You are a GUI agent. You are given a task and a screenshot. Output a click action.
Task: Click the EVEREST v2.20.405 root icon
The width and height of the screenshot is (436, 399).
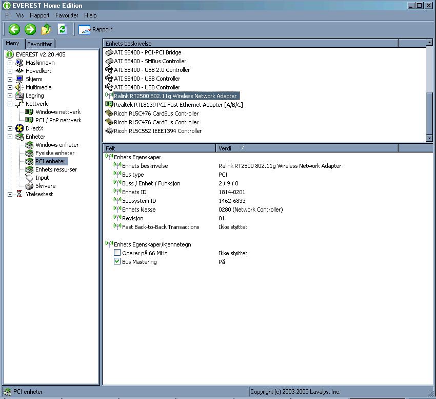(10, 54)
